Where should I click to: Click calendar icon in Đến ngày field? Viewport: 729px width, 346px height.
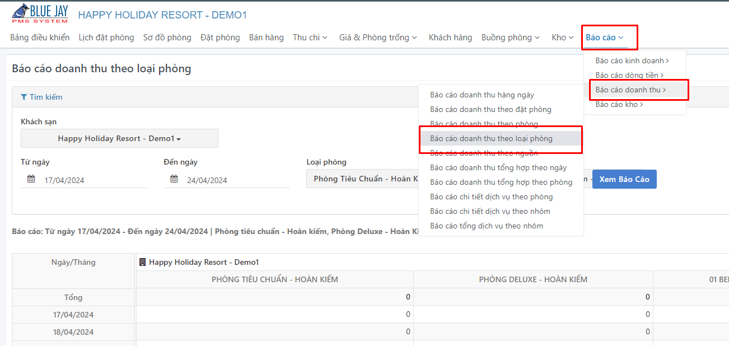click(174, 180)
